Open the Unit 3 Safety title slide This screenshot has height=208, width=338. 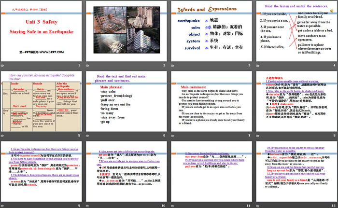pyautogui.click(x=42, y=33)
